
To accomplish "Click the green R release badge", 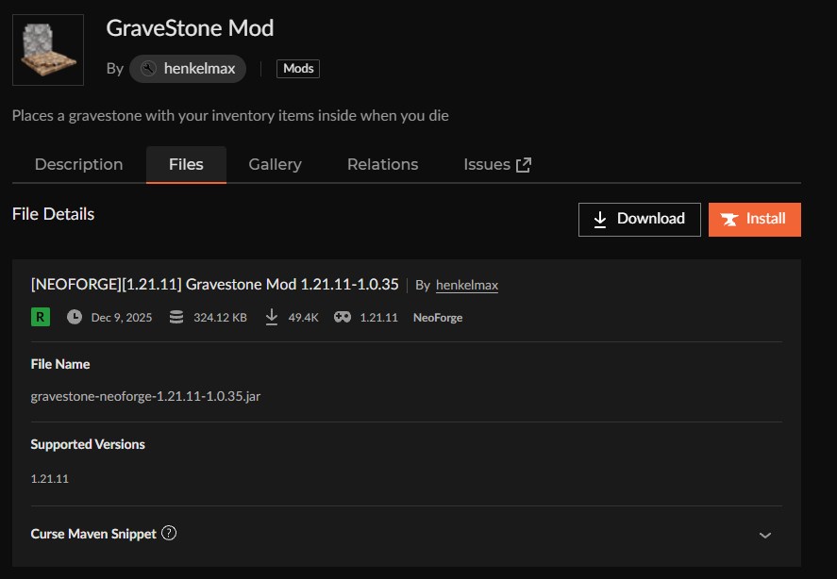I will coord(41,318).
